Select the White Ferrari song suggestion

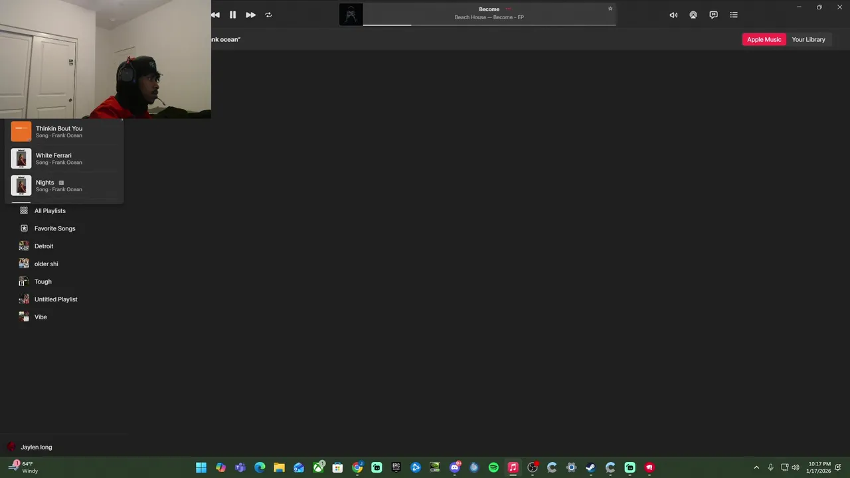coord(64,159)
